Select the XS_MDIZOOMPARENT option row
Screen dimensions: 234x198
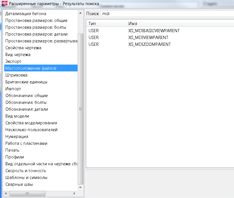149,44
